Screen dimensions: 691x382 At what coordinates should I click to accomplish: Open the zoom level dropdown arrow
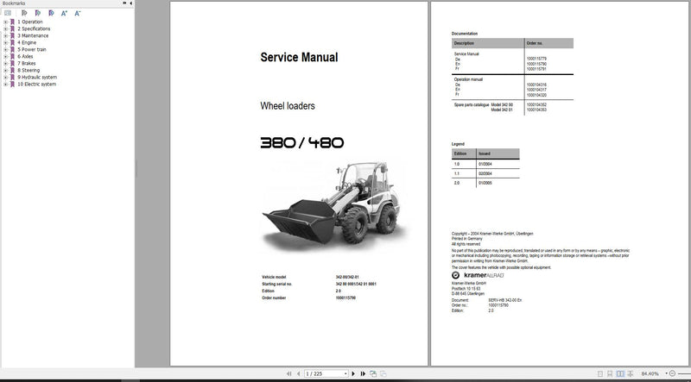click(666, 373)
